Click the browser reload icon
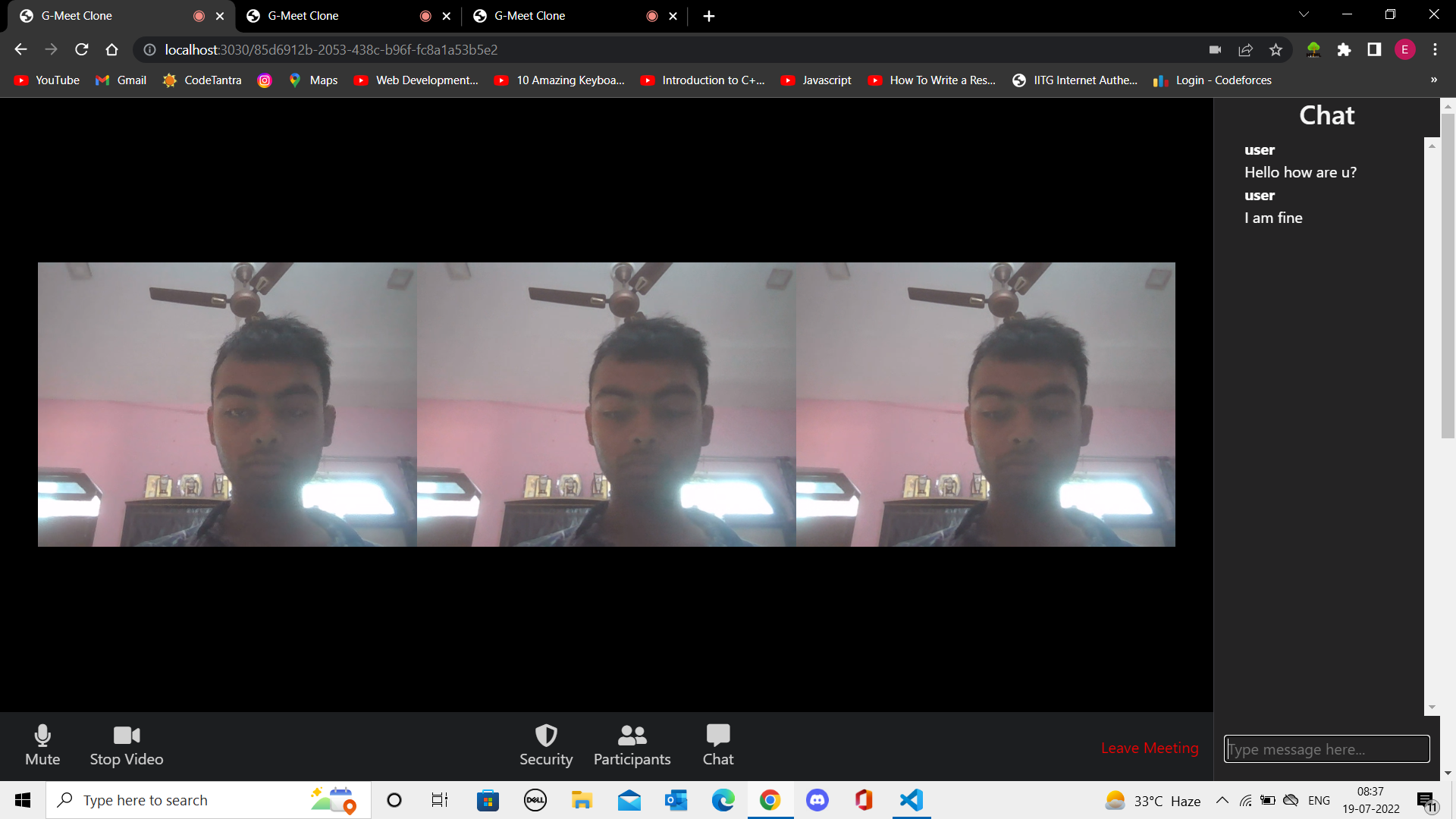Viewport: 1456px width, 819px height. click(x=82, y=50)
